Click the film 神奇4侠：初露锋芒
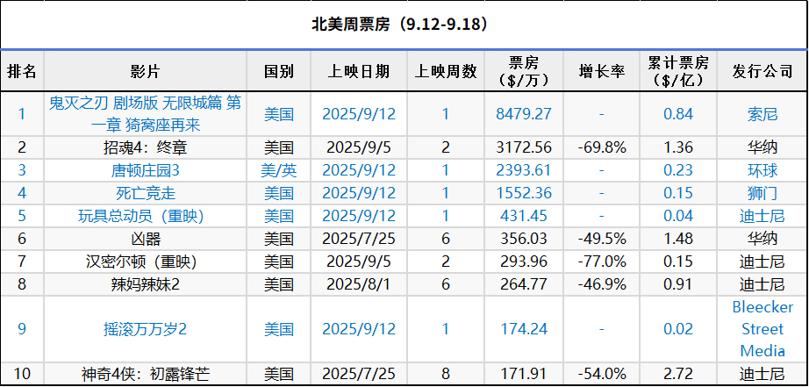Image resolution: width=809 pixels, height=387 pixels. click(145, 374)
